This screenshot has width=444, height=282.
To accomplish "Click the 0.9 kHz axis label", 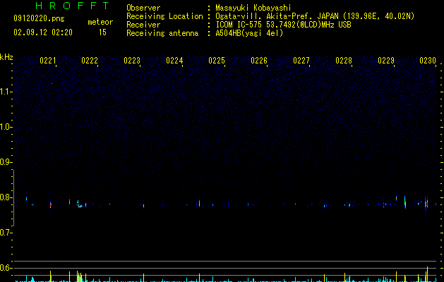I will [x=6, y=162].
